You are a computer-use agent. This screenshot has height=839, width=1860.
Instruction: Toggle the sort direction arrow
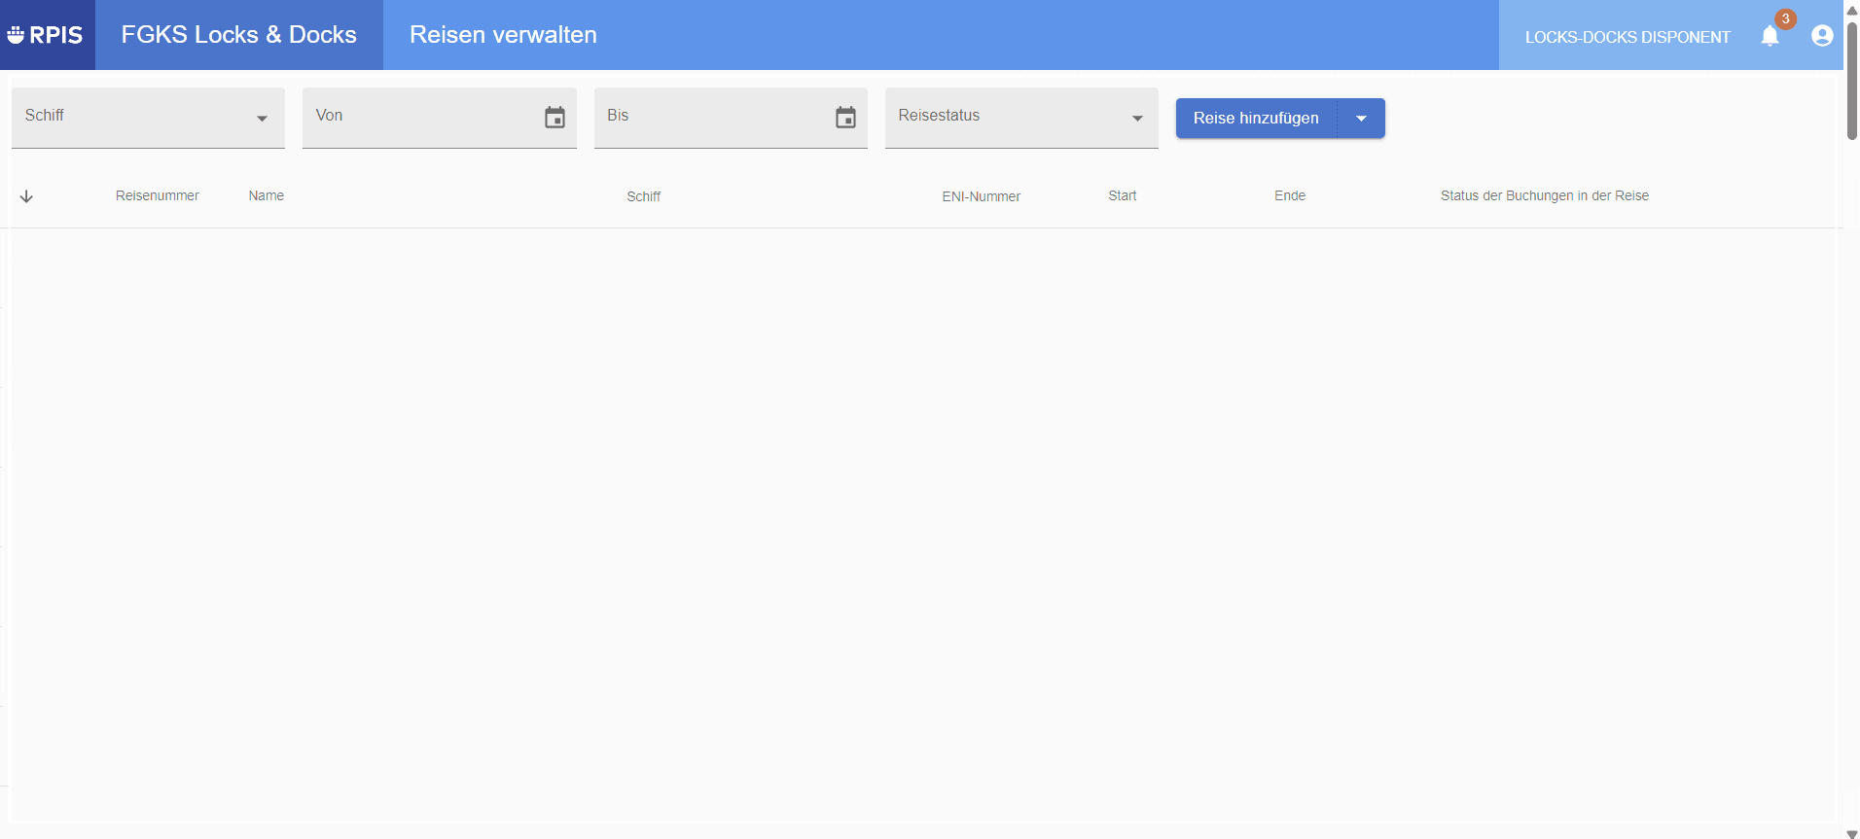point(26,196)
